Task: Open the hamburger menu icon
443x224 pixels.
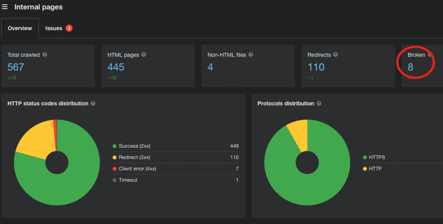Action: (5, 7)
